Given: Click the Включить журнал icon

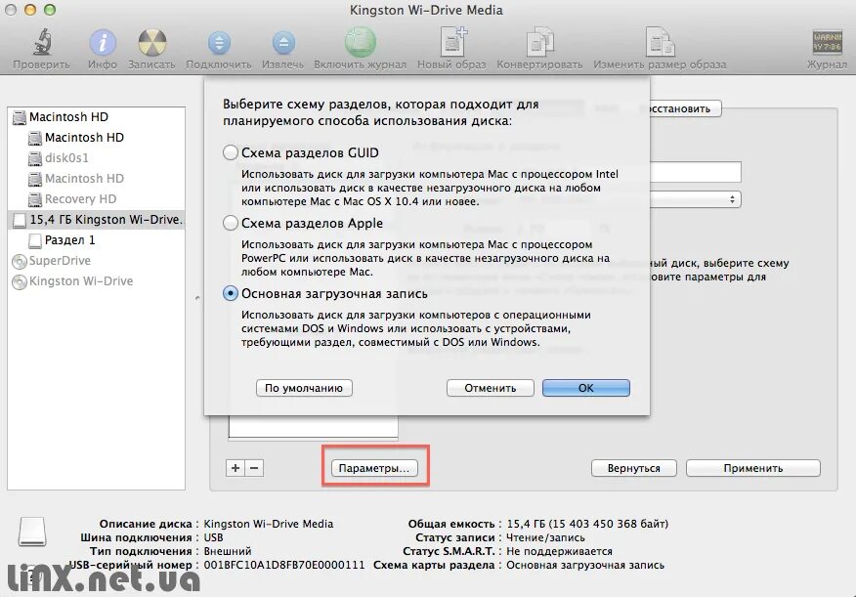Looking at the screenshot, I should pyautogui.click(x=361, y=42).
